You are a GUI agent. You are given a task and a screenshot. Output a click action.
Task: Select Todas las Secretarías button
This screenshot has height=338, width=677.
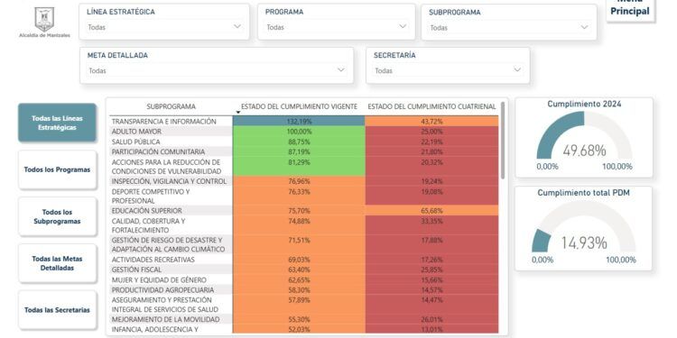57,310
